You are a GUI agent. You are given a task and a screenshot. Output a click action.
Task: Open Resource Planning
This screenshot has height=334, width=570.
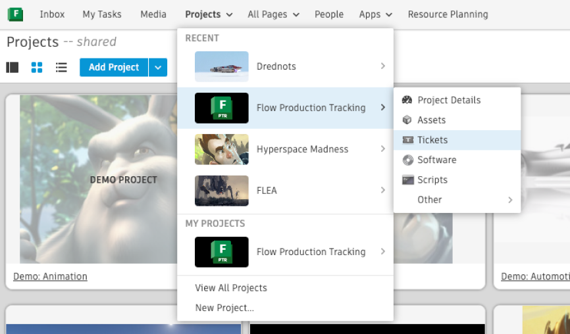pos(448,14)
